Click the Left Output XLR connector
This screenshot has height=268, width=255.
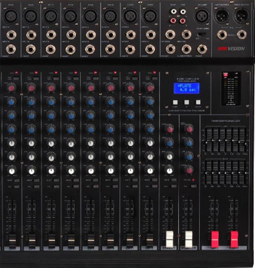tap(222, 16)
